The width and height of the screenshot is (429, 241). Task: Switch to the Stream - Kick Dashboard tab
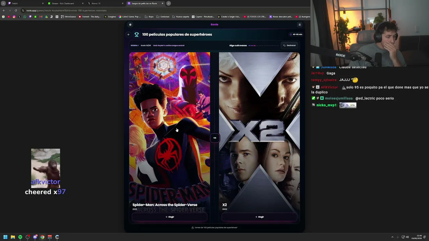(x=66, y=3)
